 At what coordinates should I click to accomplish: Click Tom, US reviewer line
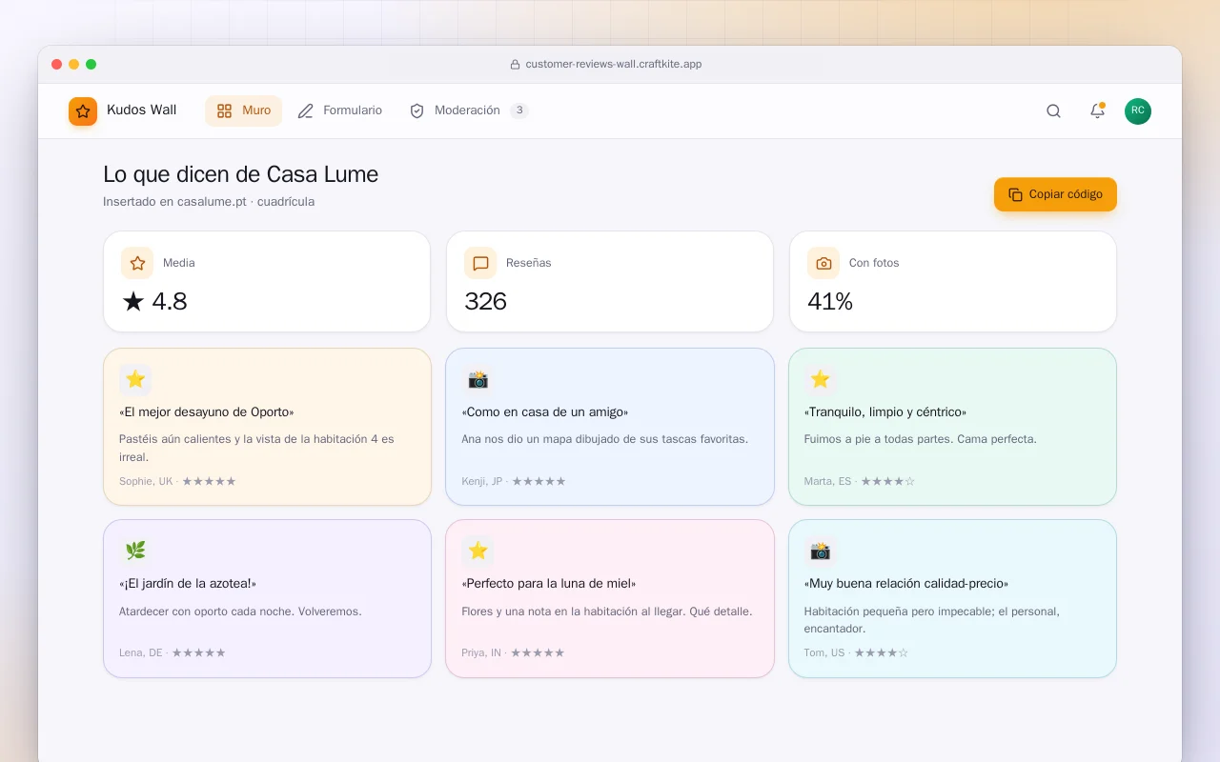point(857,653)
